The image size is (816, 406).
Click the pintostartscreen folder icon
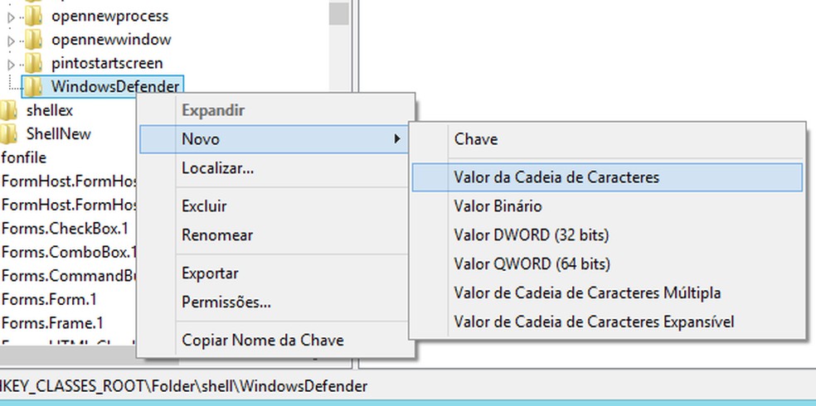point(33,63)
